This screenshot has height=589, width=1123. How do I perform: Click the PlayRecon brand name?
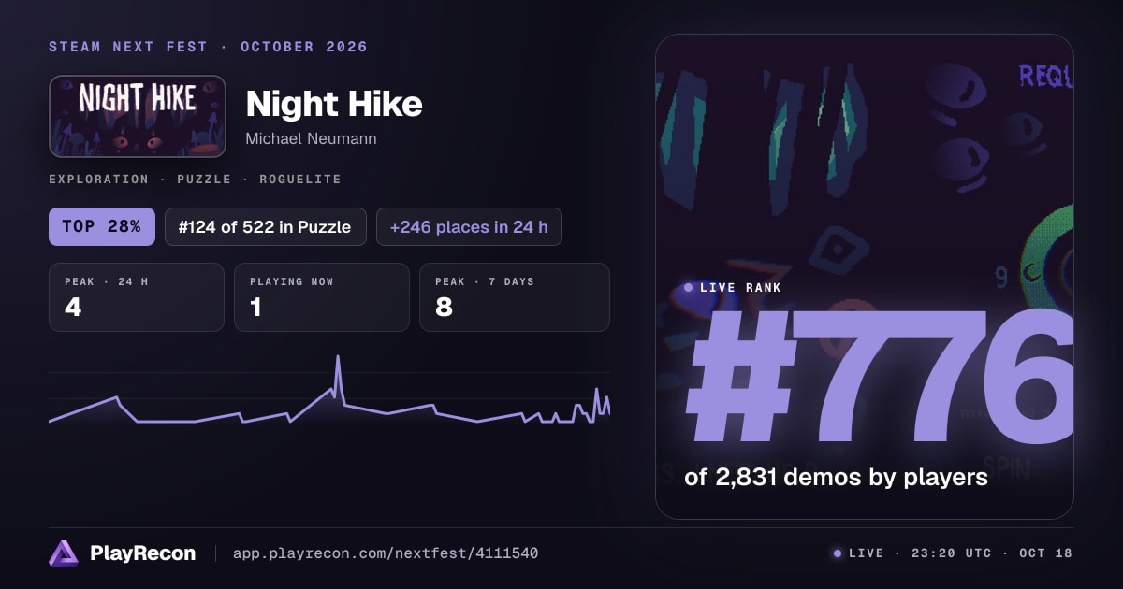[142, 553]
